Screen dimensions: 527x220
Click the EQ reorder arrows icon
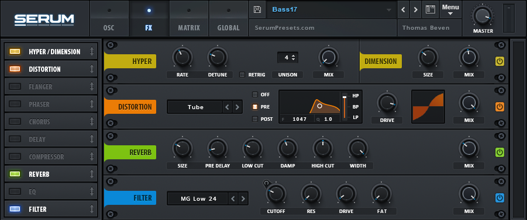coord(92,191)
